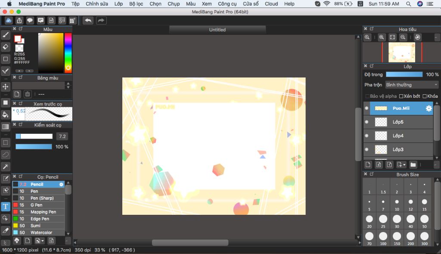Toggle the Bảo vệ alpha checkbox

tap(367, 96)
